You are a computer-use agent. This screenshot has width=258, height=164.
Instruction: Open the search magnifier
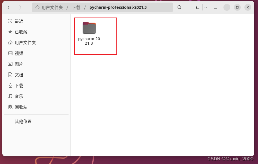point(180,7)
